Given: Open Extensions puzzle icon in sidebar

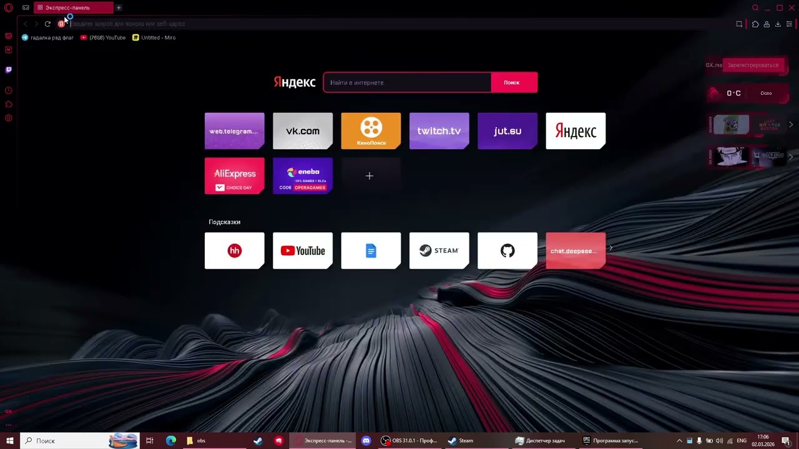Looking at the screenshot, I should [9, 104].
